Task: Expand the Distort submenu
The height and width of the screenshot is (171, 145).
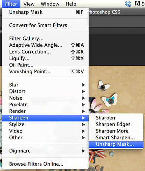Action: pyautogui.click(x=45, y=91)
